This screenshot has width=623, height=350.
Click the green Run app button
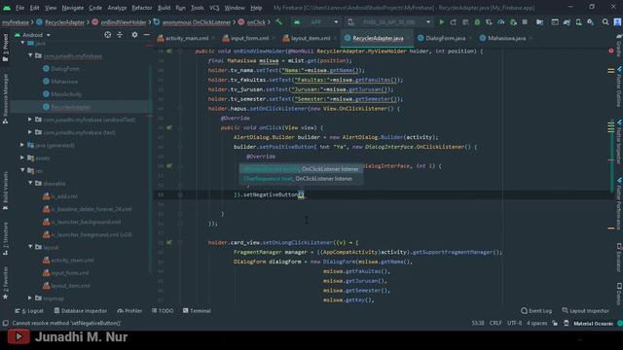(441, 22)
